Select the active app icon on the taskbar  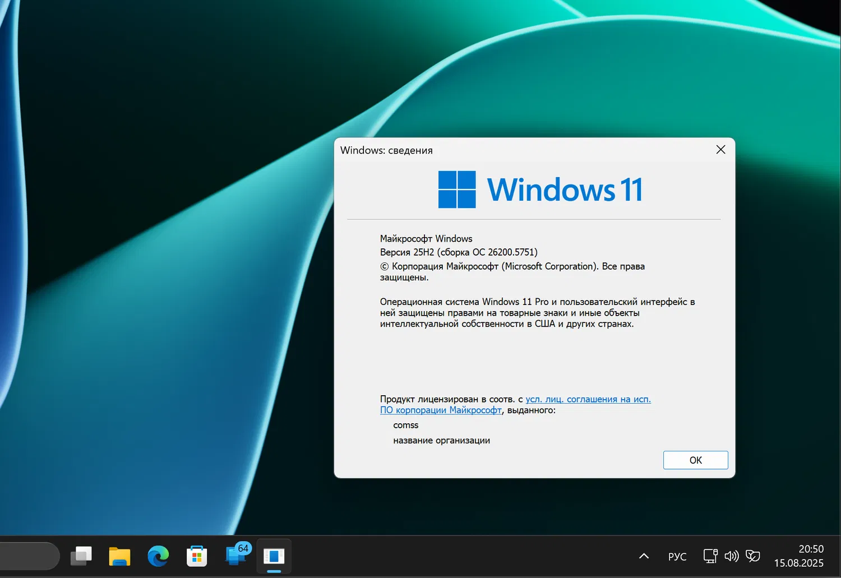coord(274,556)
